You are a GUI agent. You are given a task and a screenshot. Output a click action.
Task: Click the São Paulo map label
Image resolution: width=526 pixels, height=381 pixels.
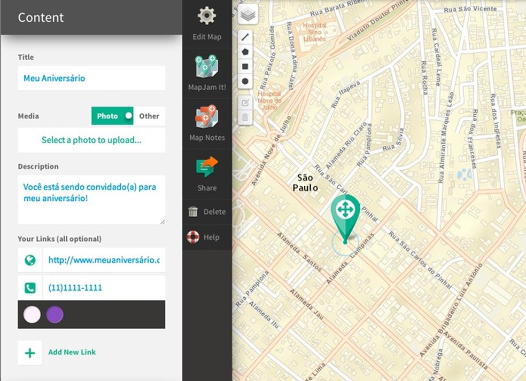tap(305, 183)
